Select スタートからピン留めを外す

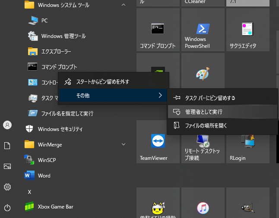(114, 82)
